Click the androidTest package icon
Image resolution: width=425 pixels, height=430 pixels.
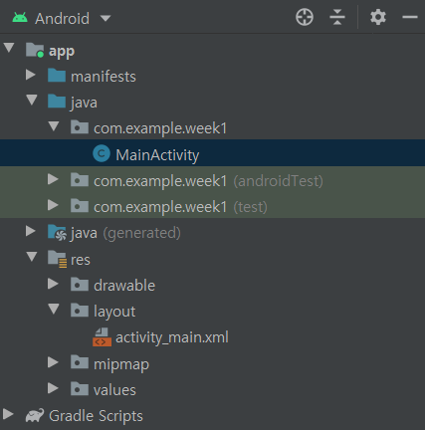80,179
